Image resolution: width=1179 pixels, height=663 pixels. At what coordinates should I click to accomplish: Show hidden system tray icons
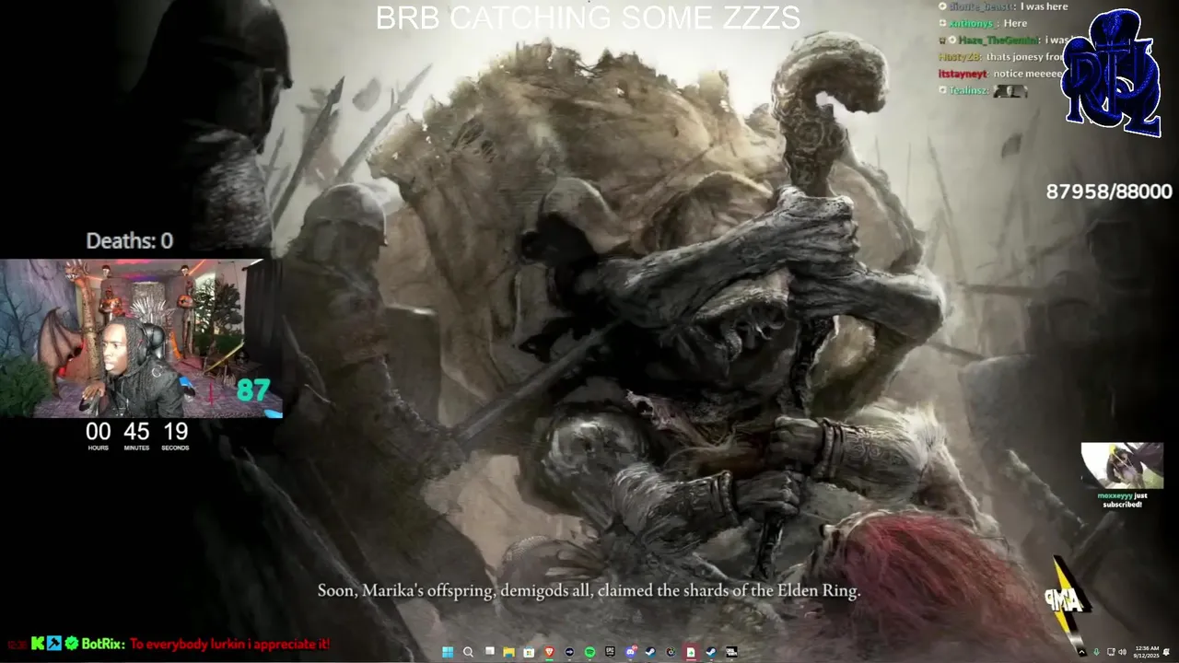[x=1082, y=652]
